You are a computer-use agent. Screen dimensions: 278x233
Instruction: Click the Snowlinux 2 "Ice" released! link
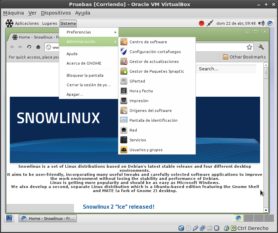point(118,207)
